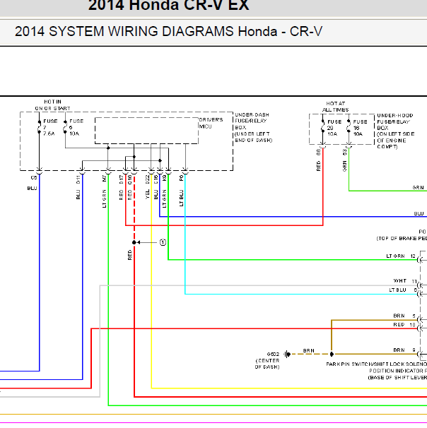Click connector label D11

[78, 179]
